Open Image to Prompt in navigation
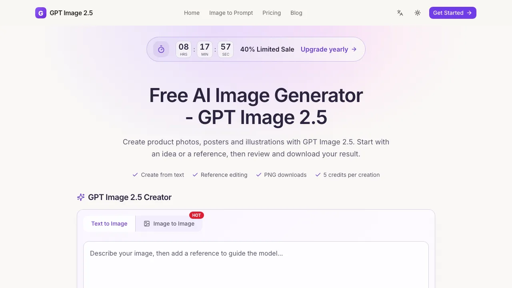Viewport: 512px width, 288px height. [231, 13]
